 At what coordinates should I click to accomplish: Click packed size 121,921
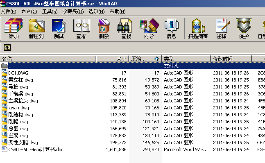151,129
